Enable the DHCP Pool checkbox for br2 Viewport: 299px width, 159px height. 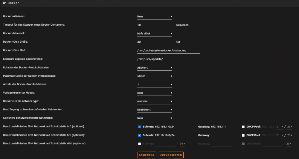[x=243, y=135]
